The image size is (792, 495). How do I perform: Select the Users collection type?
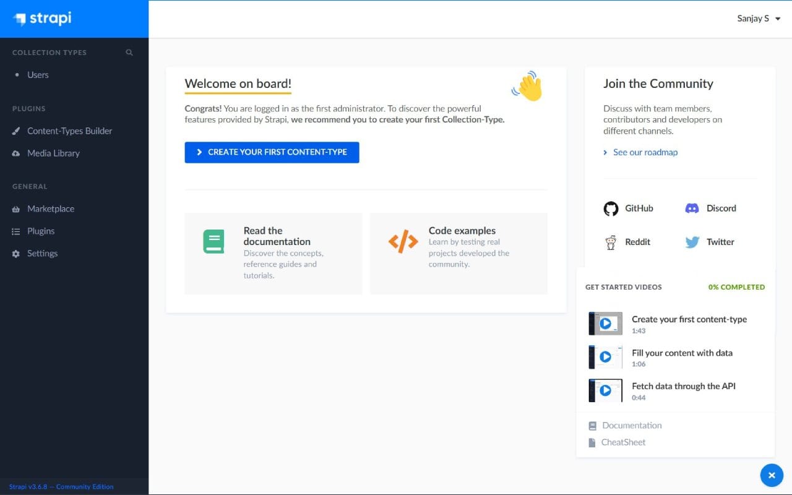coord(38,74)
